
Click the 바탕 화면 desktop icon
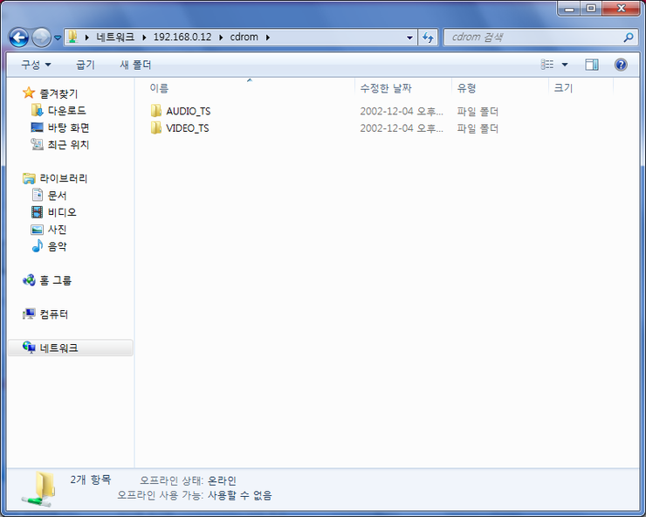click(37, 127)
